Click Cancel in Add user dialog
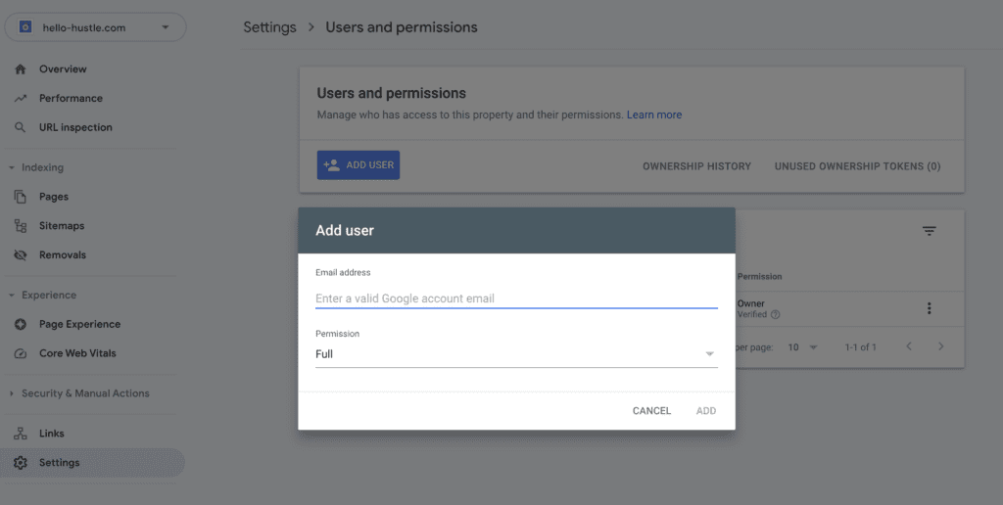Viewport: 1003px width, 505px height. [x=651, y=411]
